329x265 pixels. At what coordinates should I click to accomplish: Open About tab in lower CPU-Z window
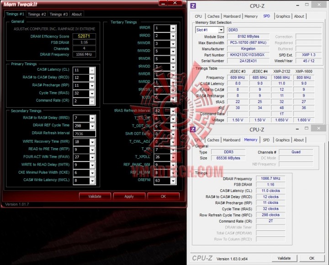298,140
